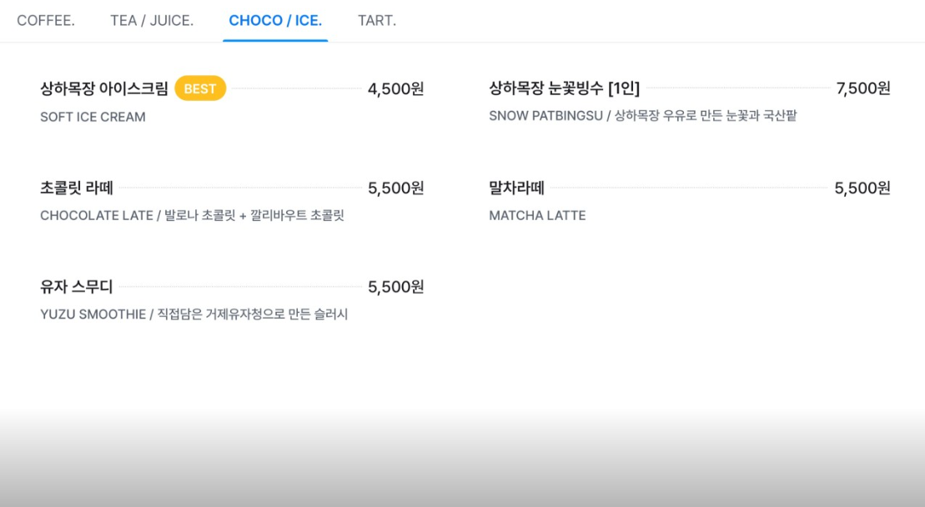Click the YUZU SMOOTHIE description text

pos(194,314)
